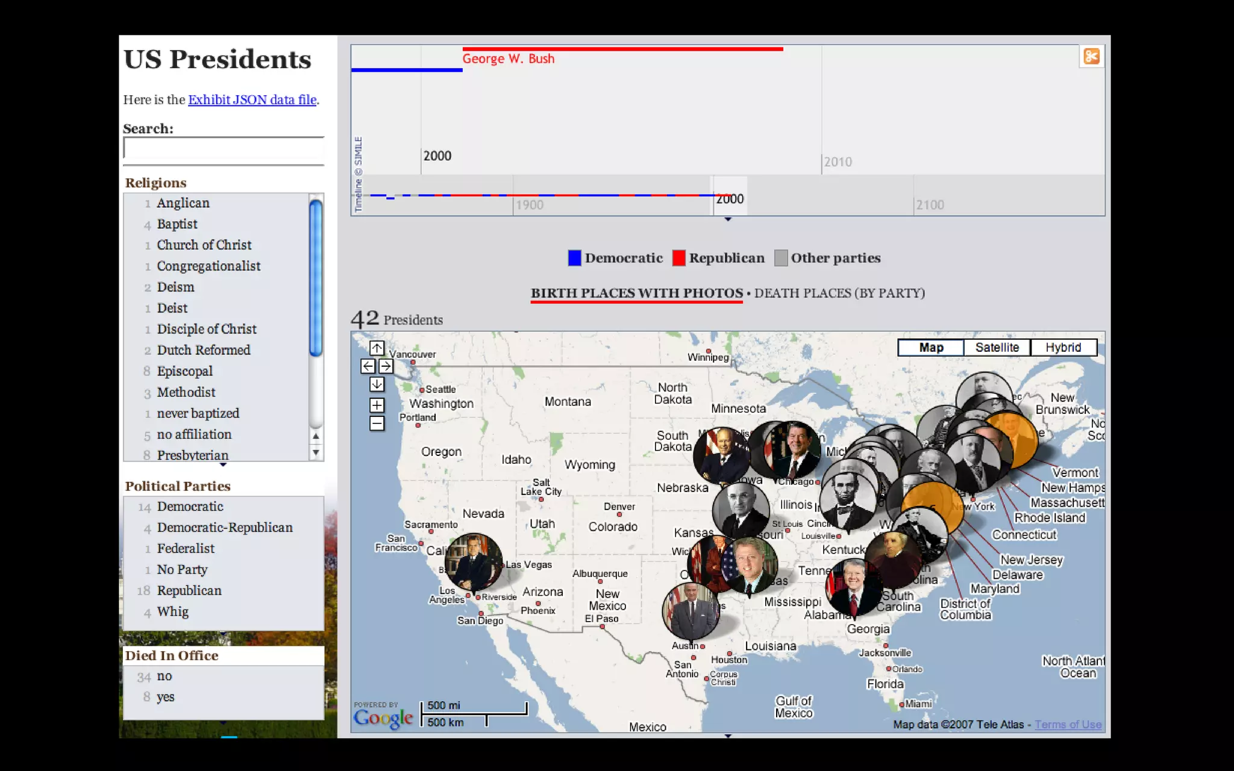The image size is (1234, 771).
Task: Click the orange scissors icon on timeline
Action: [1091, 57]
